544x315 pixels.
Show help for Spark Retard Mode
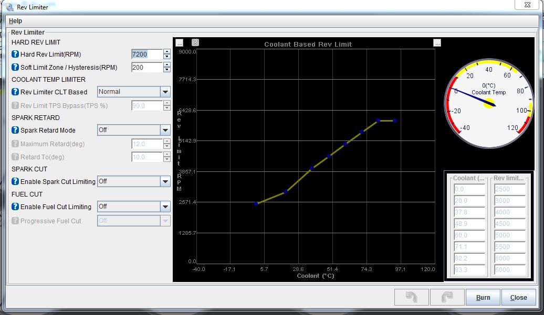[15, 131]
